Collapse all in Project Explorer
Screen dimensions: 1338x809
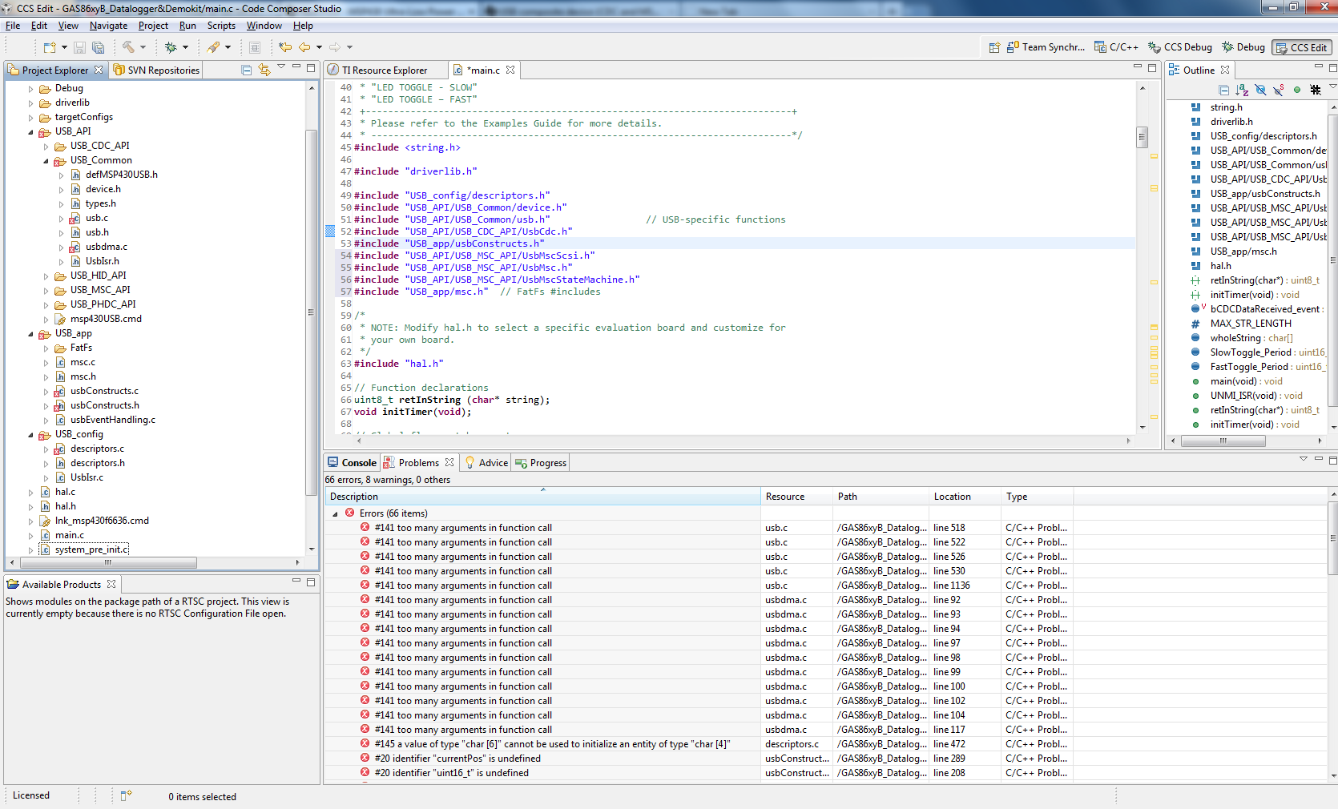pyautogui.click(x=247, y=70)
